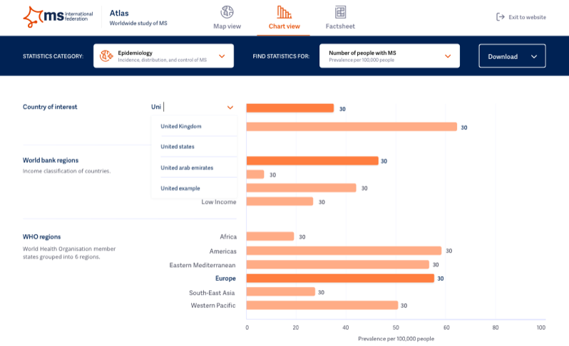Switch to the Map view tab
Image resolution: width=569 pixels, height=346 pixels.
pos(227,26)
